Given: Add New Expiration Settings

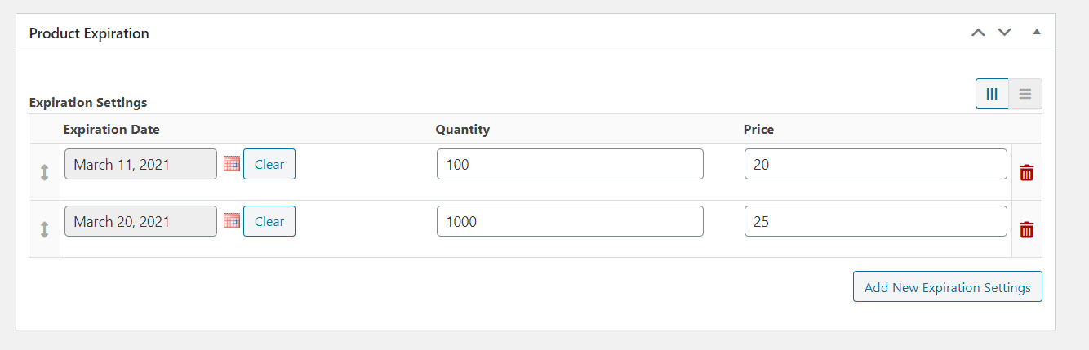Looking at the screenshot, I should tap(948, 287).
